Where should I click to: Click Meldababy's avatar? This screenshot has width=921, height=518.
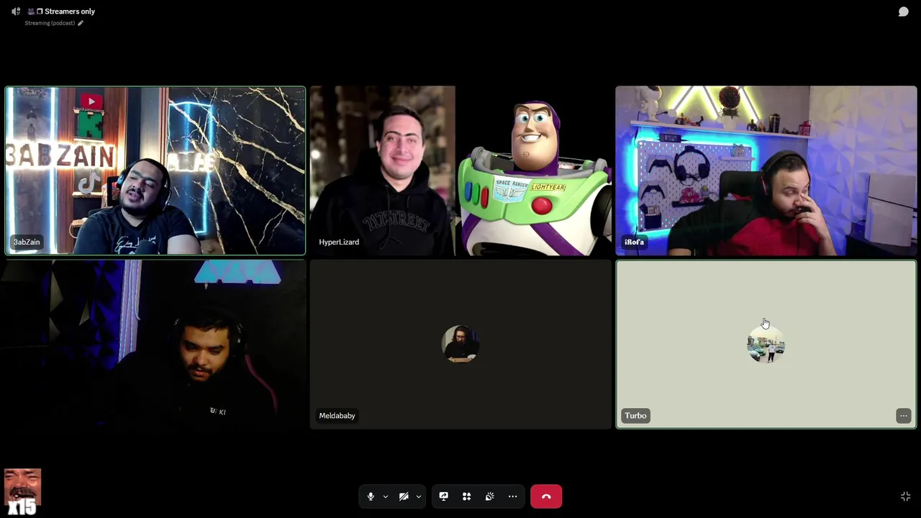[460, 344]
